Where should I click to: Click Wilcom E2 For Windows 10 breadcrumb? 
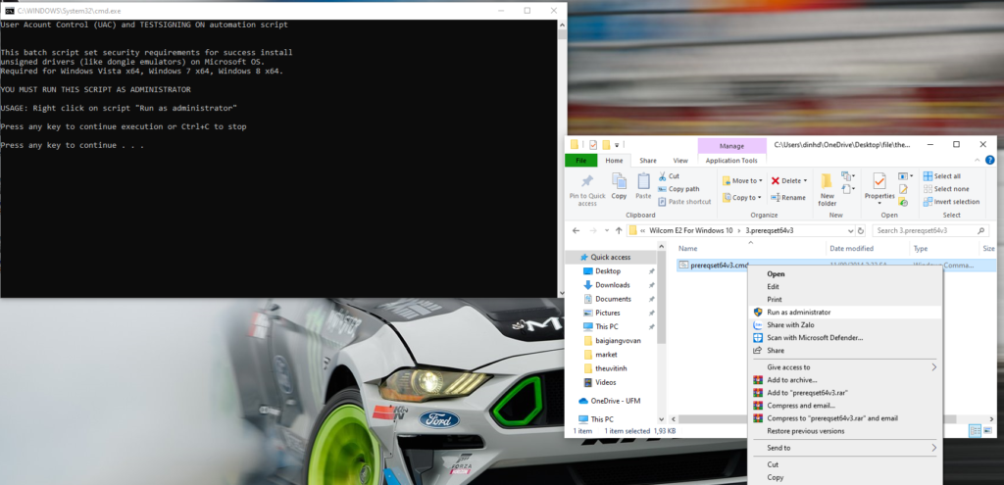[x=691, y=230]
